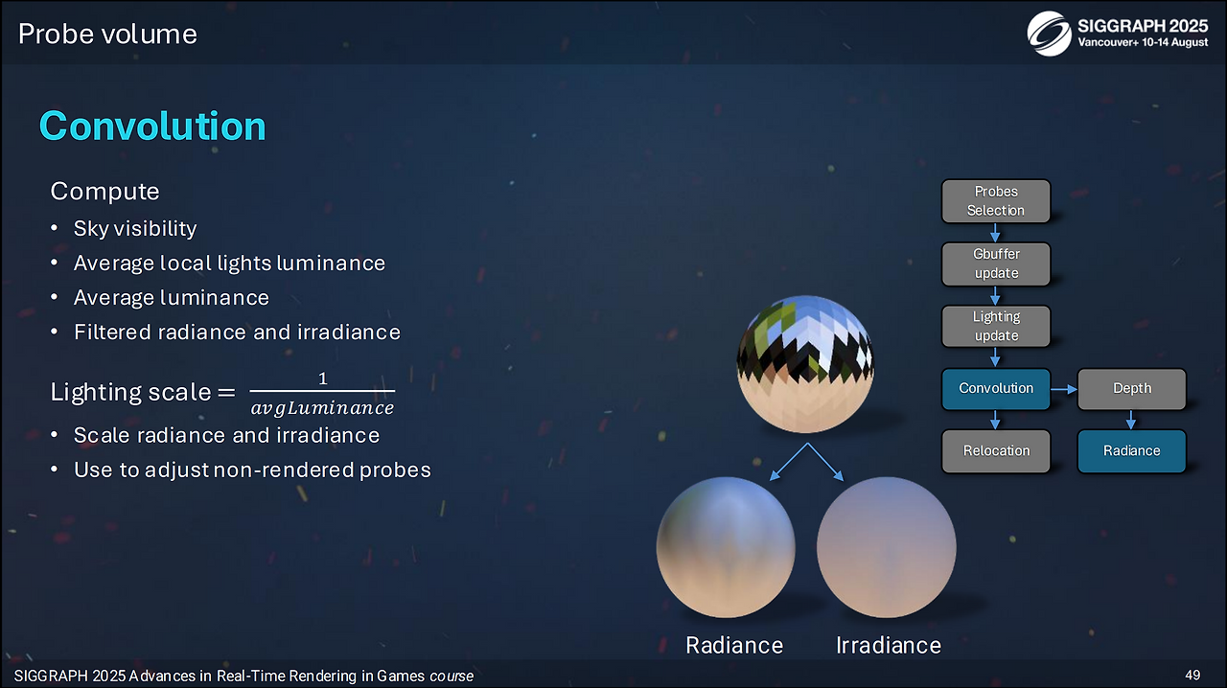Click the highlighted Convolution flowchart box
The width and height of the screenshot is (1227, 688).
click(x=996, y=388)
